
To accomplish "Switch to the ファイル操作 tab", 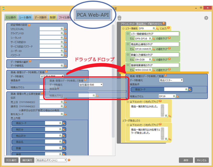I will (x=64, y=17).
